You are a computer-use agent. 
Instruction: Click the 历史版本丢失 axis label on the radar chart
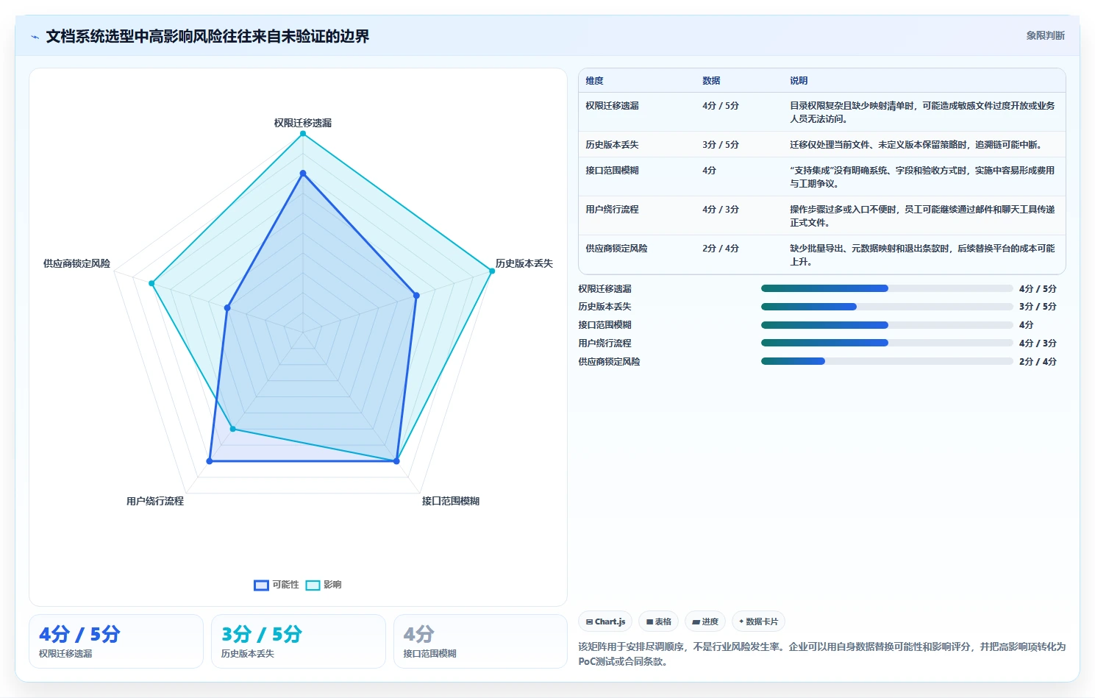pyautogui.click(x=524, y=263)
